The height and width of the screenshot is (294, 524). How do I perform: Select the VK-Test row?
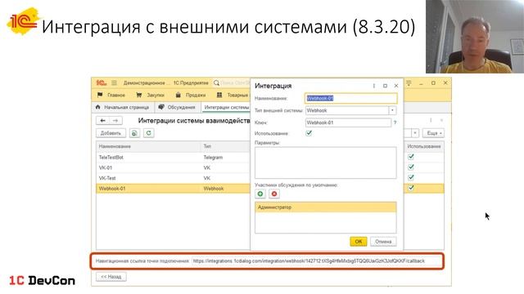[x=173, y=178]
